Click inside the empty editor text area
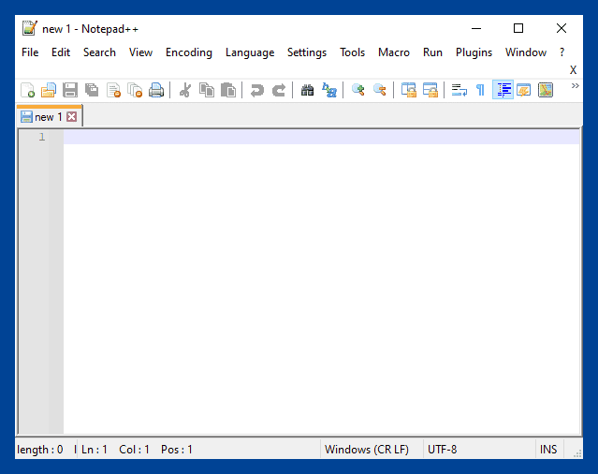Screen dimensions: 598x474 (x=322, y=282)
